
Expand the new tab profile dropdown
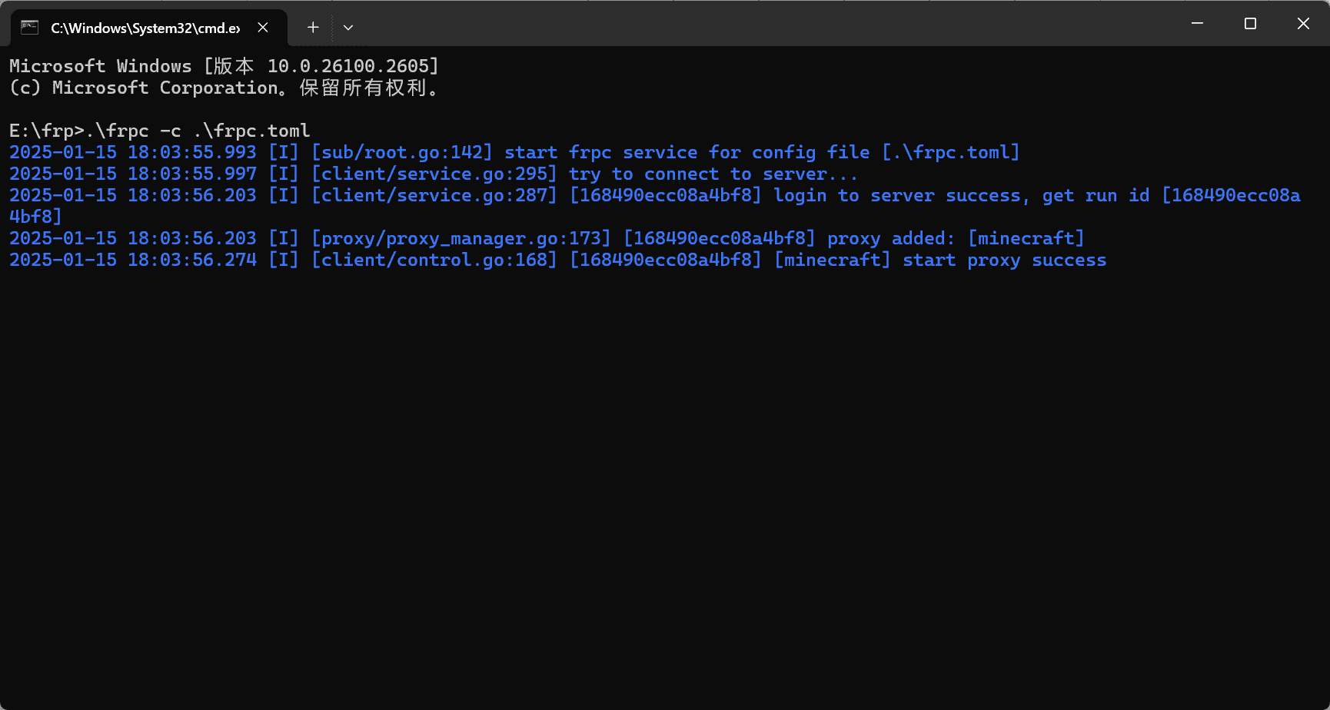(x=348, y=28)
